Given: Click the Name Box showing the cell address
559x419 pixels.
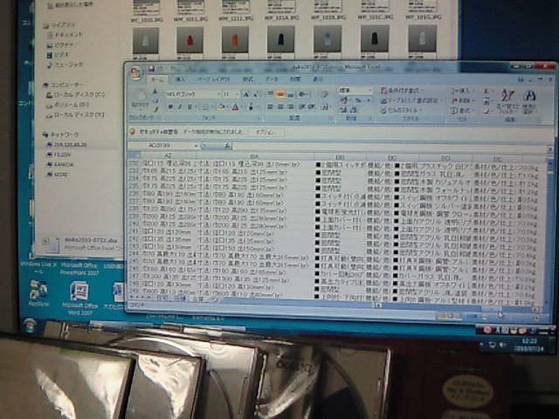Looking at the screenshot, I should pyautogui.click(x=161, y=146).
